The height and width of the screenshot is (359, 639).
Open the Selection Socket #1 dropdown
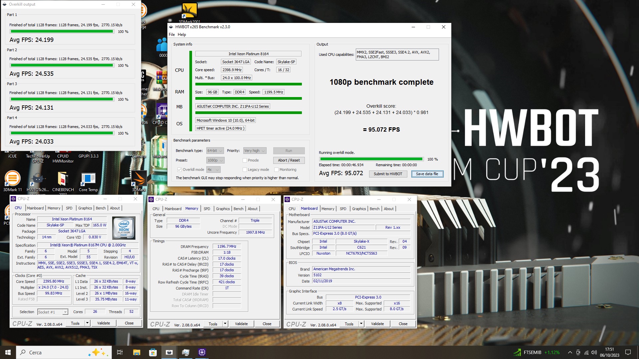53,312
